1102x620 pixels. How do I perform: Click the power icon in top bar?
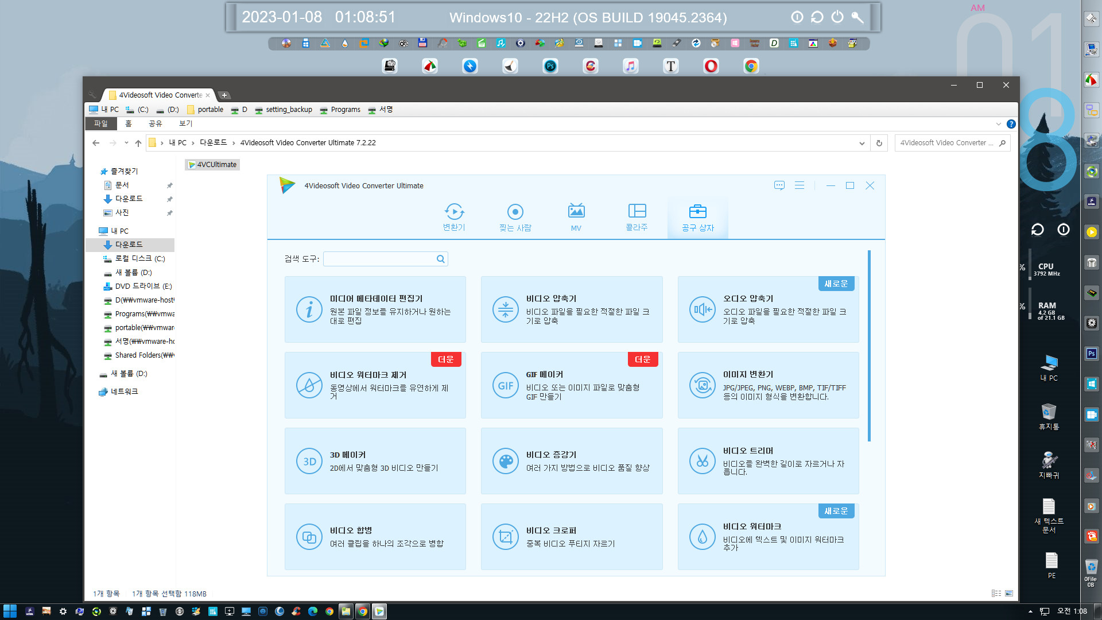837,17
